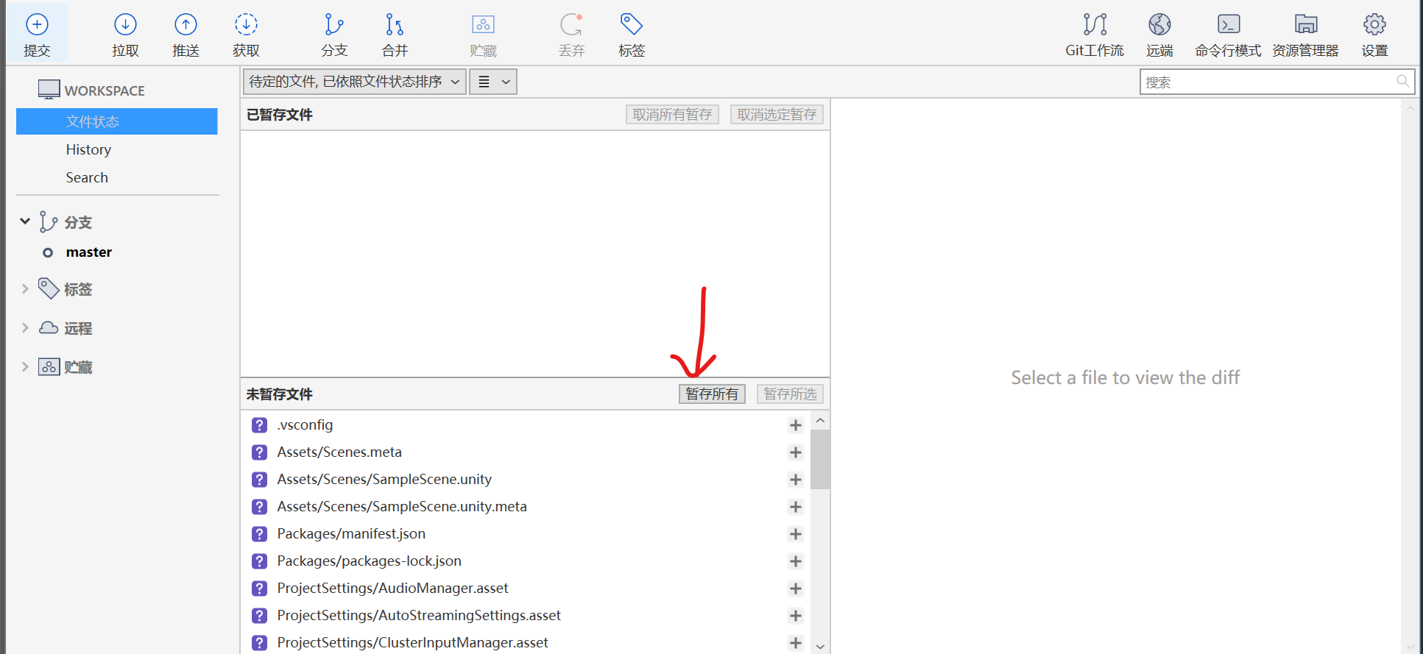Select ProjectSettings/AudioManager.asset file row
The width and height of the screenshot is (1423, 654).
pyautogui.click(x=526, y=589)
